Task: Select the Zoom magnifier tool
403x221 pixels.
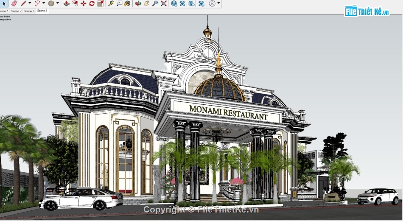Action: 155,3
